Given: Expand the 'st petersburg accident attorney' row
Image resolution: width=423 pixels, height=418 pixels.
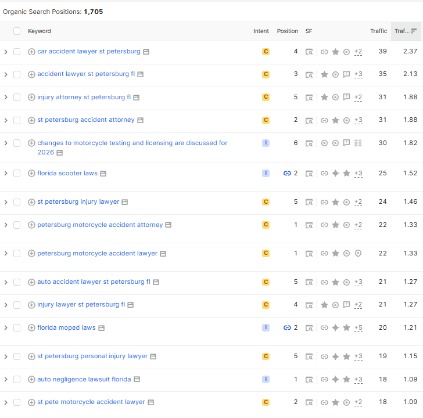Looking at the screenshot, I should pos(6,120).
